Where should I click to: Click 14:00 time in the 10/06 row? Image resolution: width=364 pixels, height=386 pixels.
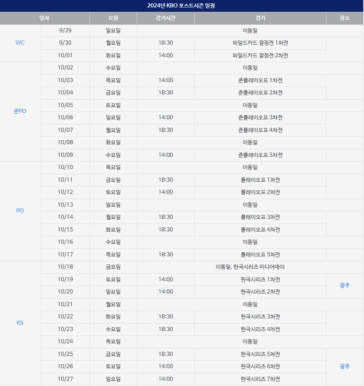166,118
